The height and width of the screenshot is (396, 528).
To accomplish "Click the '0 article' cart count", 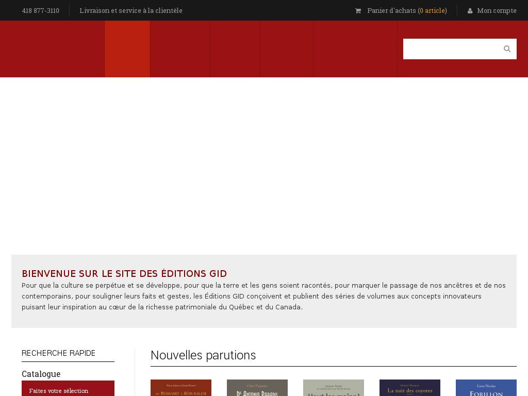I will click(432, 11).
